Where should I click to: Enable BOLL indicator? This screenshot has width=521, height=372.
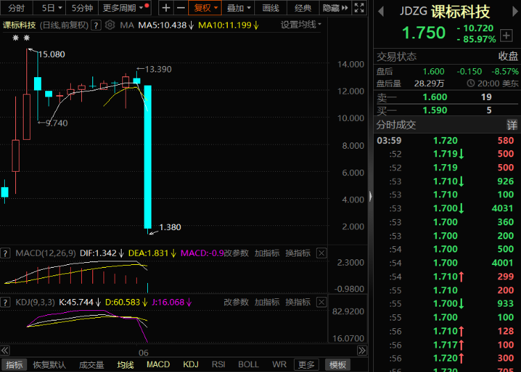[x=249, y=364]
